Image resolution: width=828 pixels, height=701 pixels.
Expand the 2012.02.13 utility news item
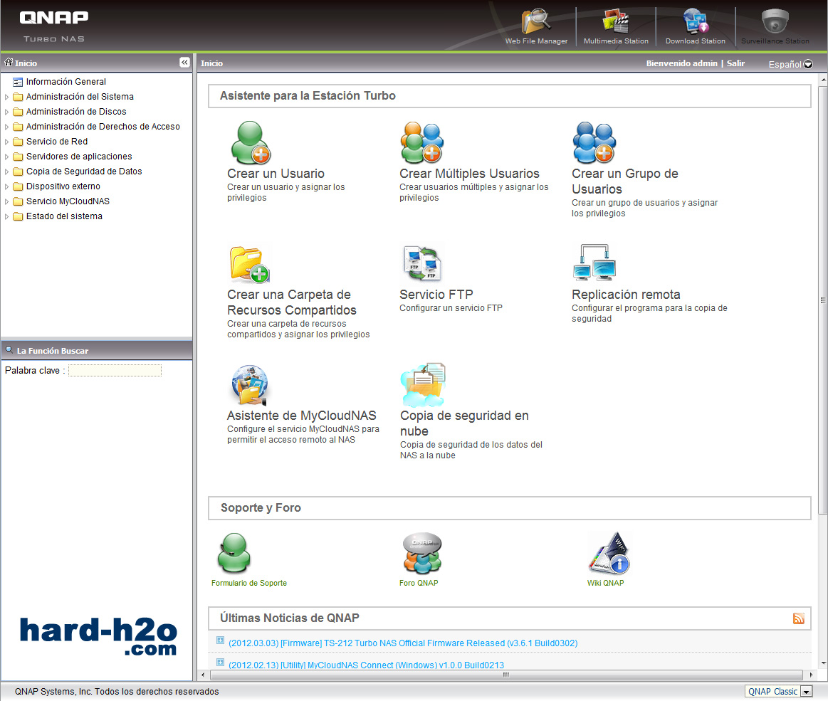pos(220,663)
